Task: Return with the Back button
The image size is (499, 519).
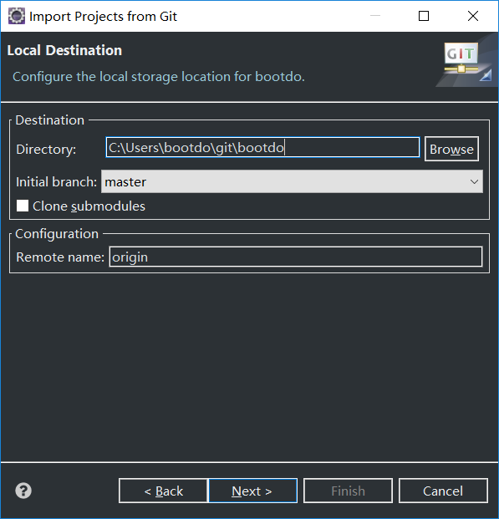Action: click(164, 491)
